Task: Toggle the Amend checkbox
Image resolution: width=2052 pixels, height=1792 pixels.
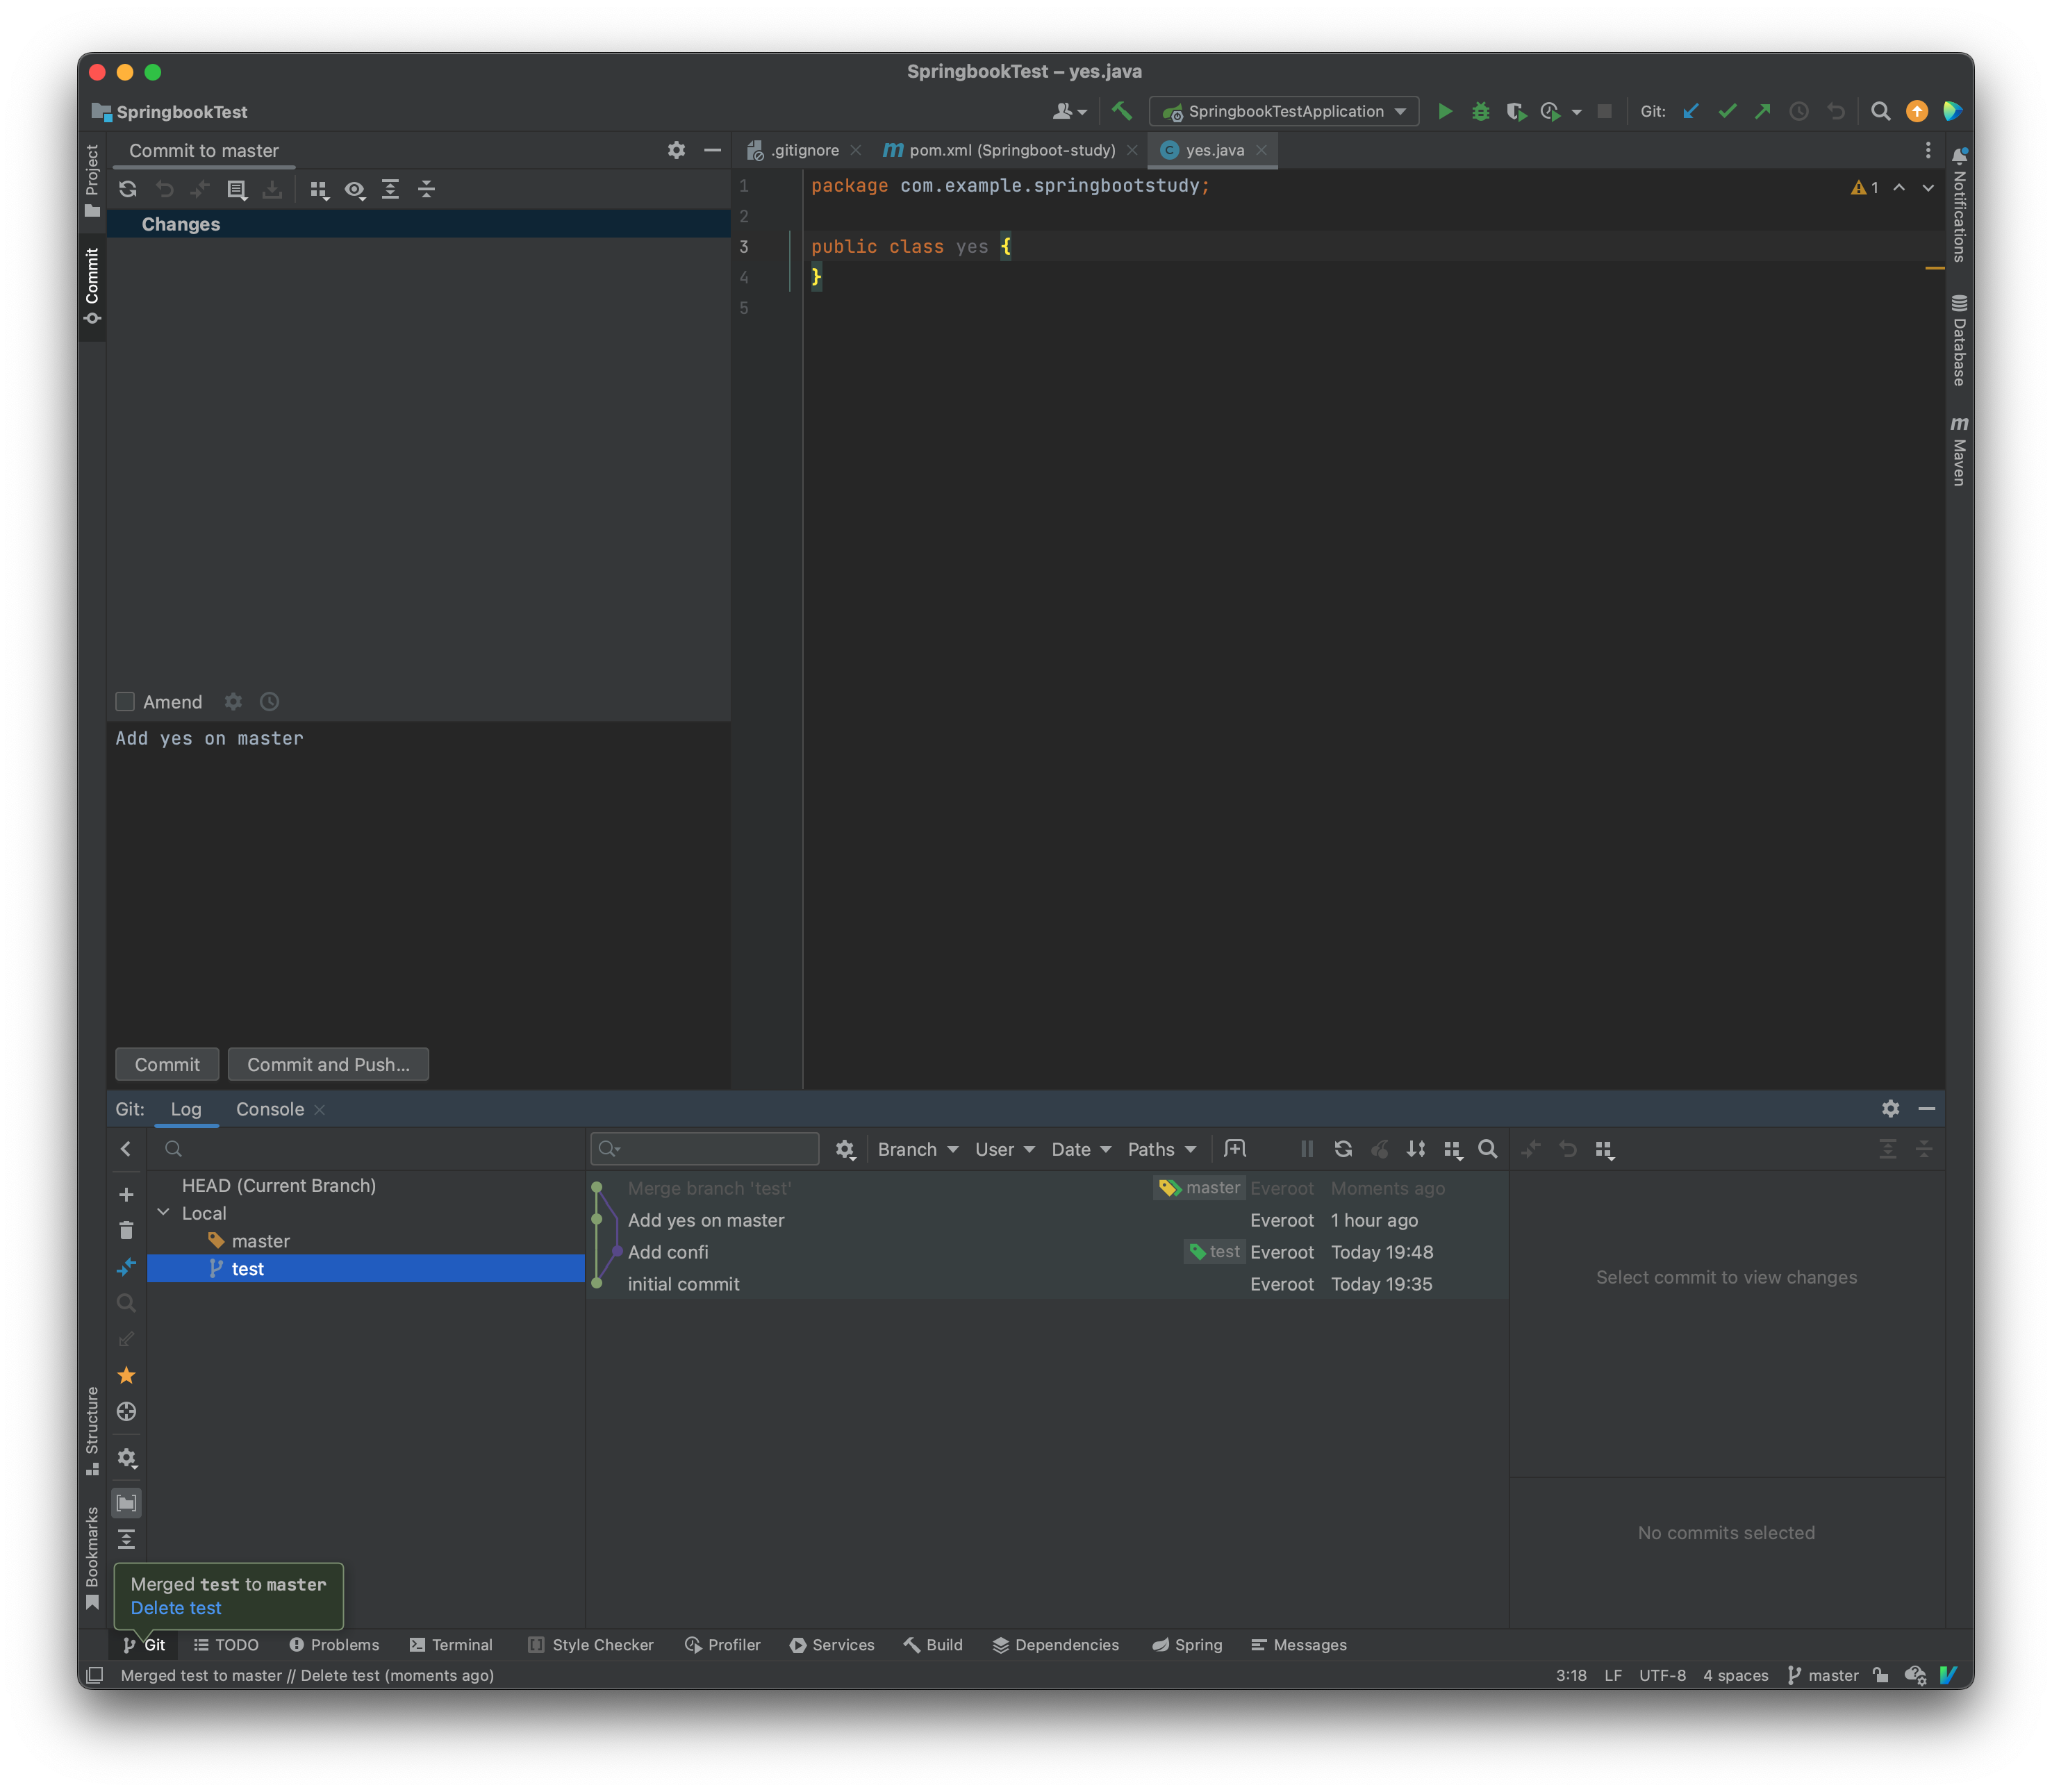Action: click(125, 702)
